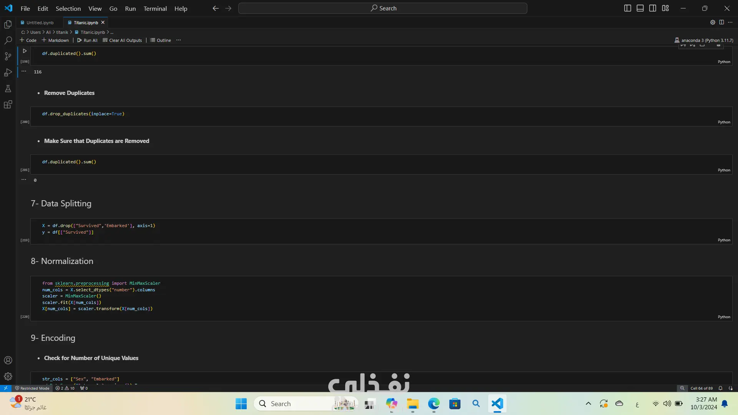
Task: Open the Explorer view in activity bar
Action: (8, 25)
